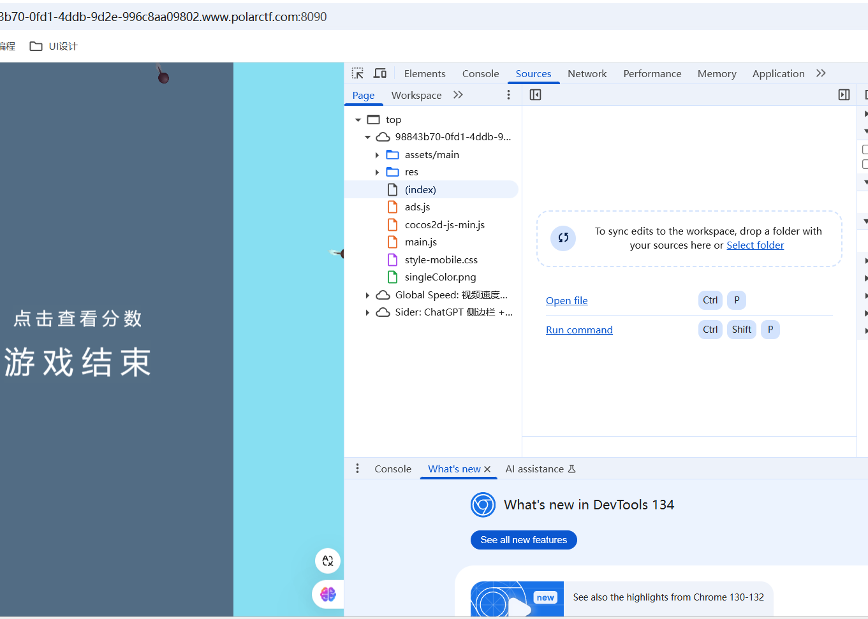
Task: Hide the navigator sidebar panel
Action: (535, 95)
